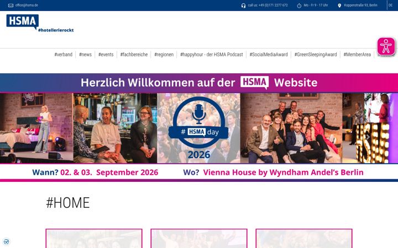Image resolution: width=398 pixels, height=248 pixels.
Task: Open the #regionen menu item
Action: pos(164,55)
